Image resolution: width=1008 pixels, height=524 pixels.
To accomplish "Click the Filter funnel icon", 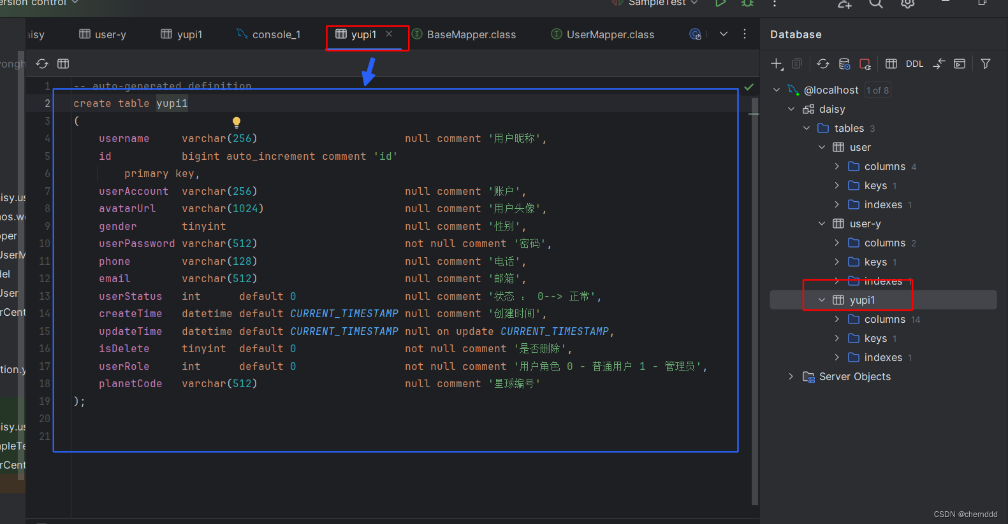I will (x=986, y=64).
